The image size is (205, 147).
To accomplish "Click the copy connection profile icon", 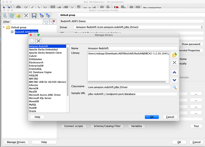I will [x=12, y=16].
